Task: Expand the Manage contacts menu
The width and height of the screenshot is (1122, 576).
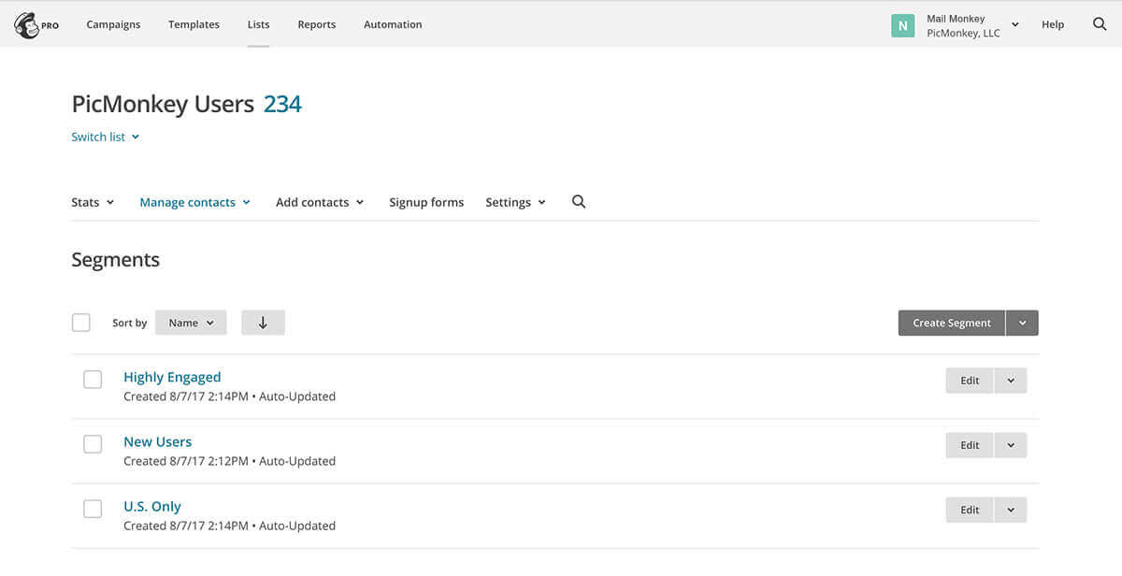Action: click(194, 202)
